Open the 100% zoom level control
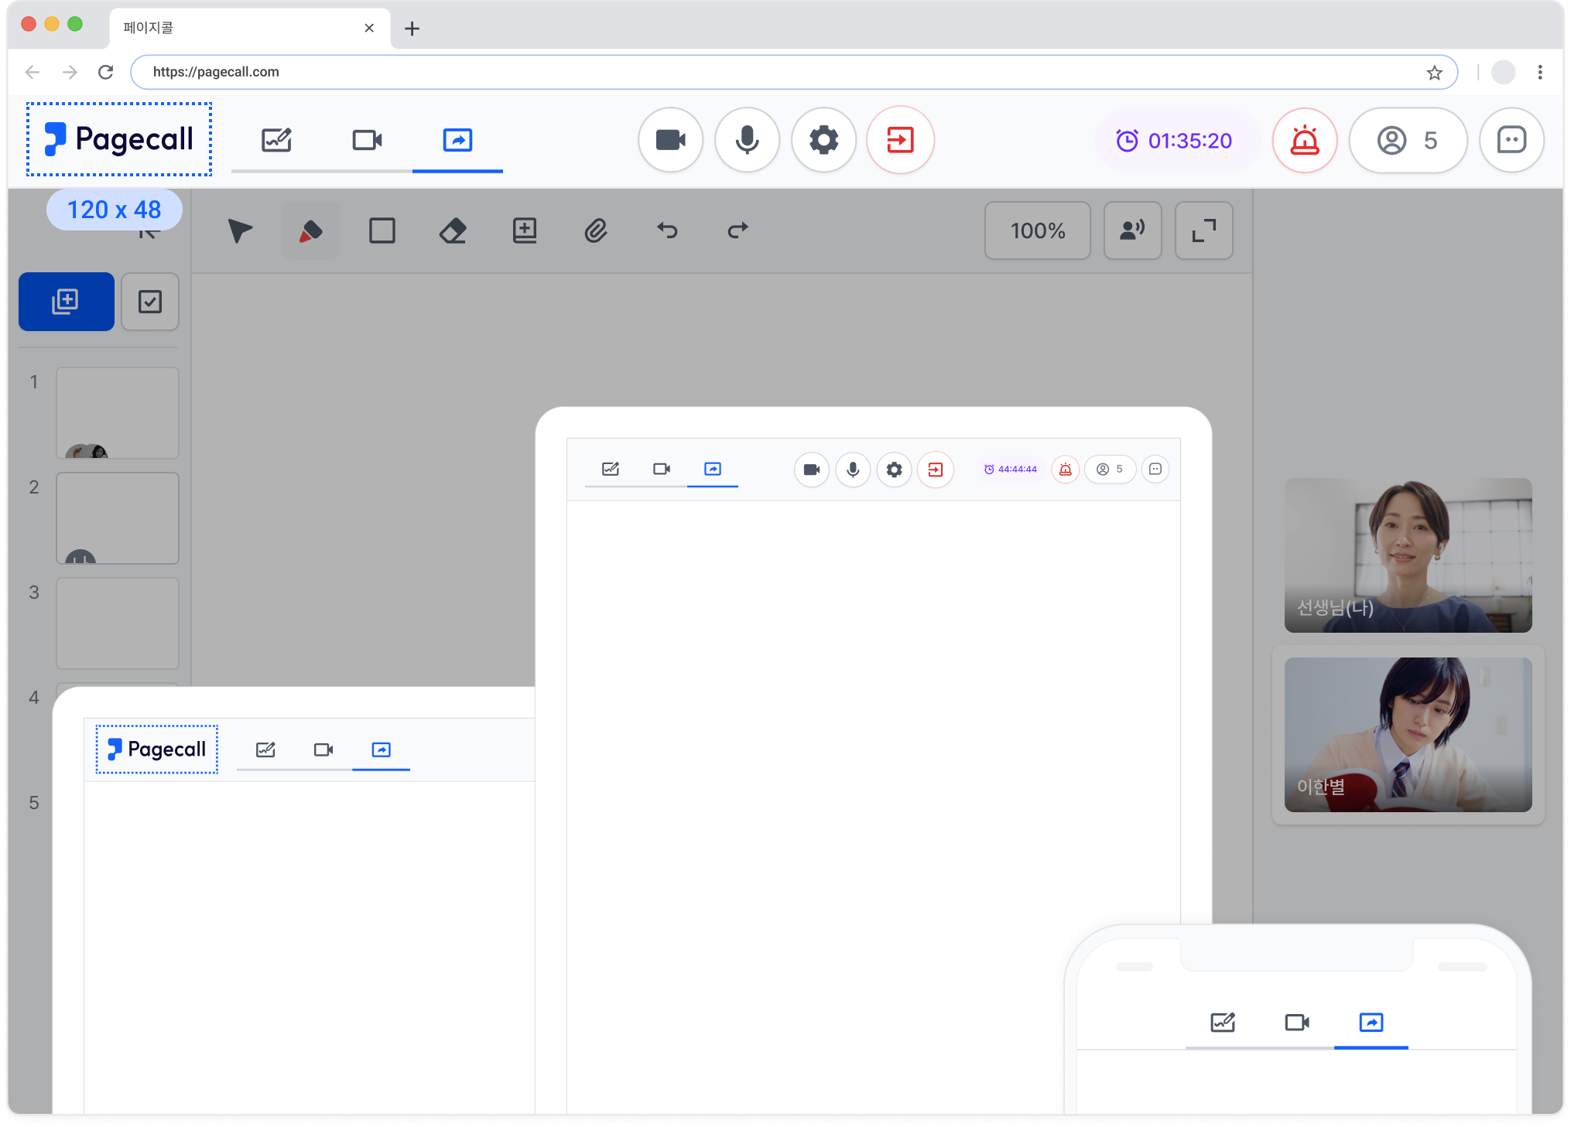This screenshot has height=1127, width=1571. click(1038, 231)
